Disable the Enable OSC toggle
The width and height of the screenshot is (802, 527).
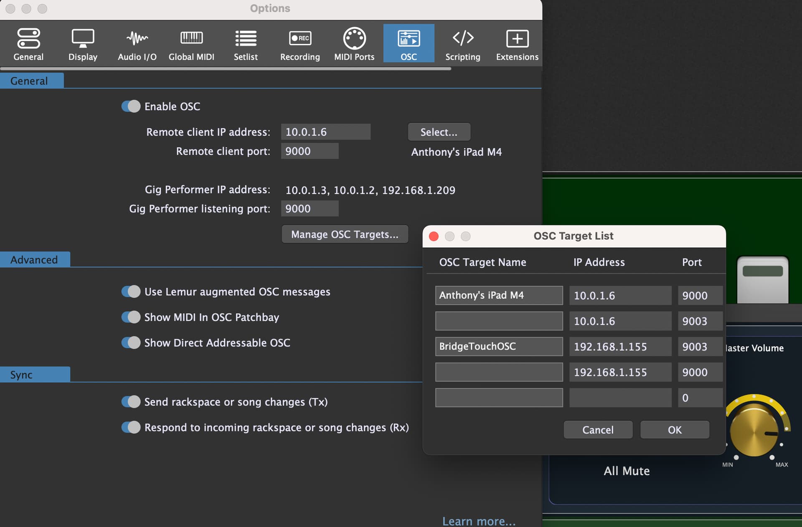click(x=131, y=106)
